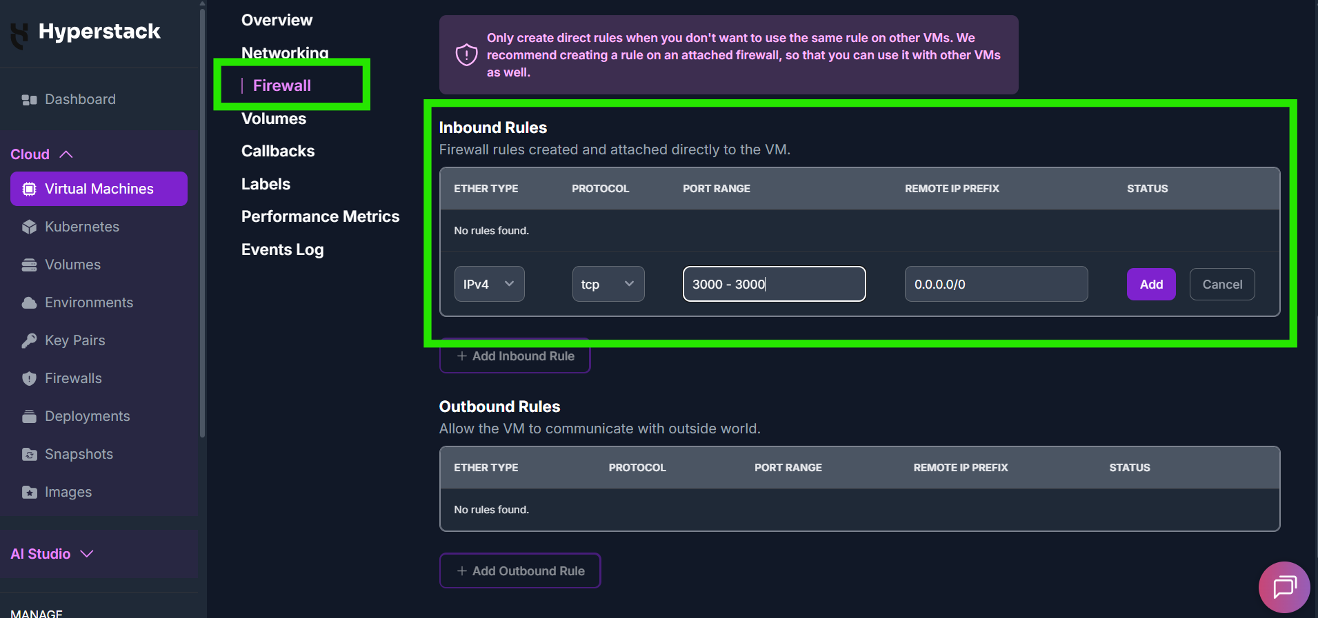This screenshot has height=618, width=1318.
Task: Cancel the new inbound rule
Action: click(1222, 284)
